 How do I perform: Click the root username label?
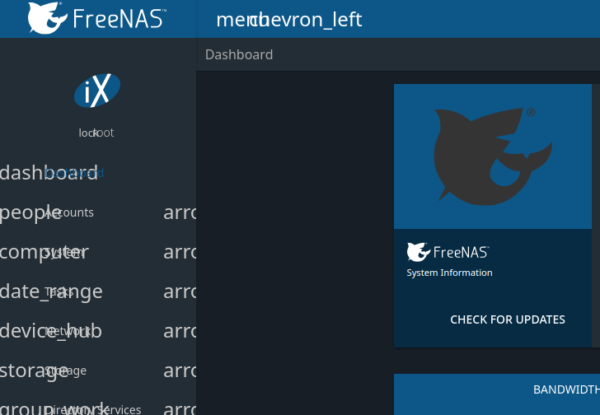click(x=104, y=133)
